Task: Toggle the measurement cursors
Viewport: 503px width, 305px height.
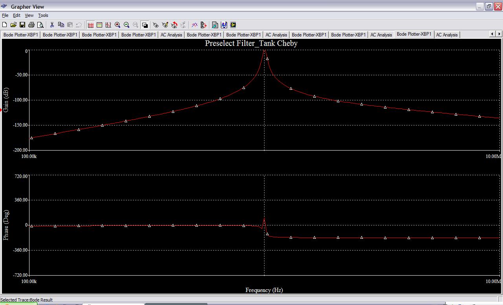Action: click(108, 25)
